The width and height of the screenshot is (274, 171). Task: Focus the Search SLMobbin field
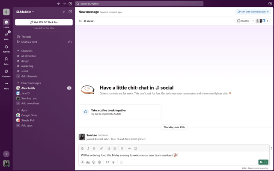[139, 4]
